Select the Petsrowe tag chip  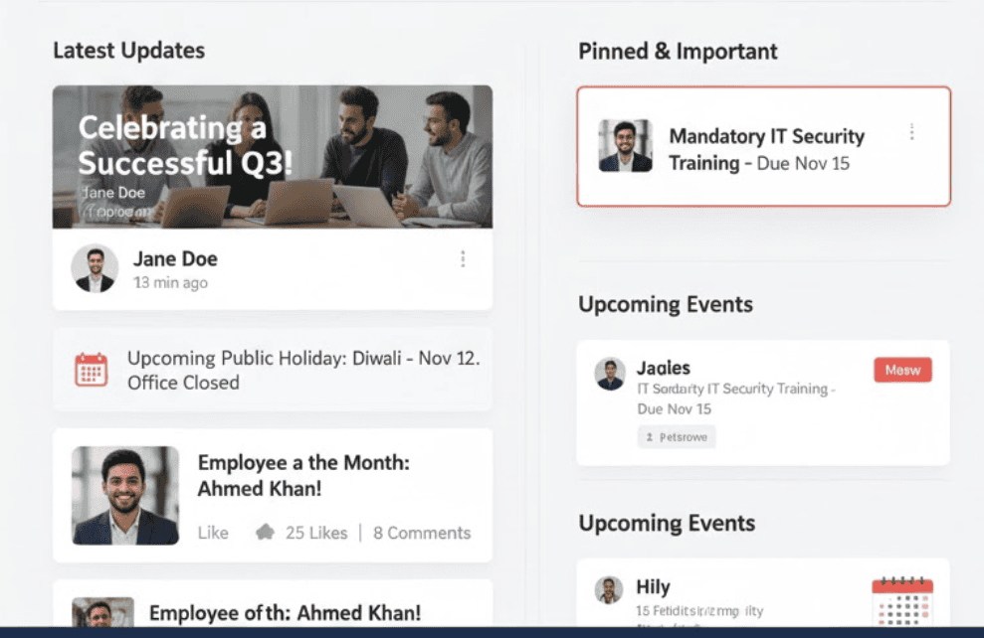click(677, 436)
